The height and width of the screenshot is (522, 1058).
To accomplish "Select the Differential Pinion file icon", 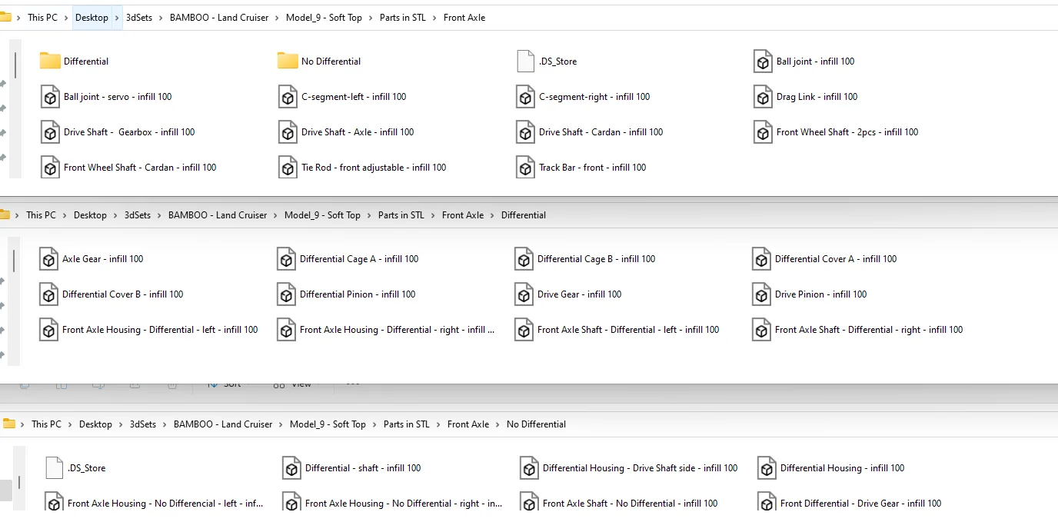I will click(287, 294).
